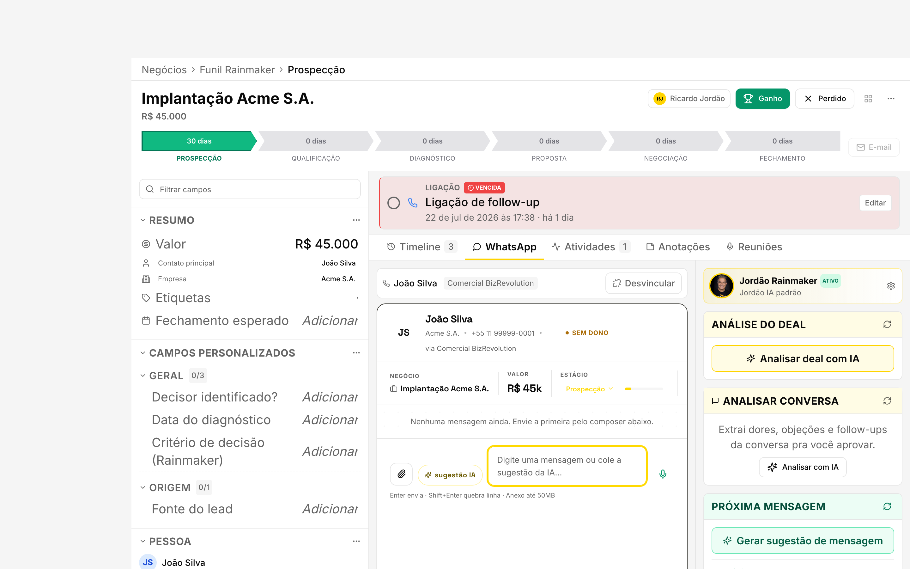Move deal to Fechamento stage
The image size is (910, 569).
(x=782, y=141)
